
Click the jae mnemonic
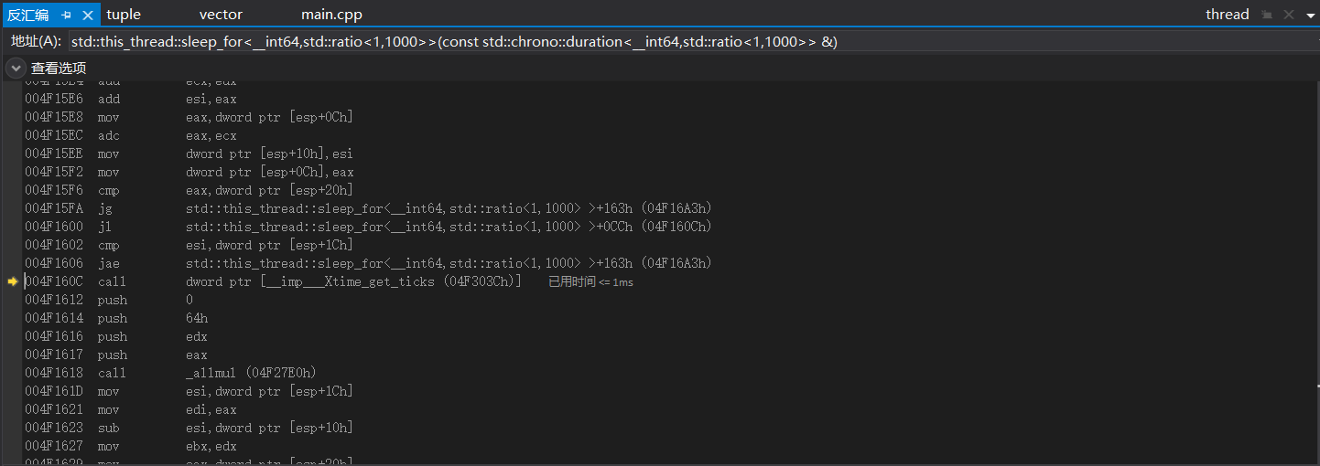pyautogui.click(x=109, y=263)
